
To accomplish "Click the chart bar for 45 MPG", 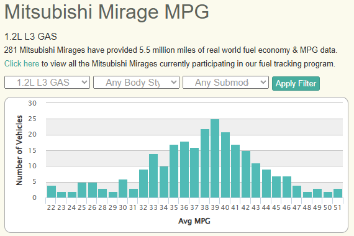I will (276, 187).
